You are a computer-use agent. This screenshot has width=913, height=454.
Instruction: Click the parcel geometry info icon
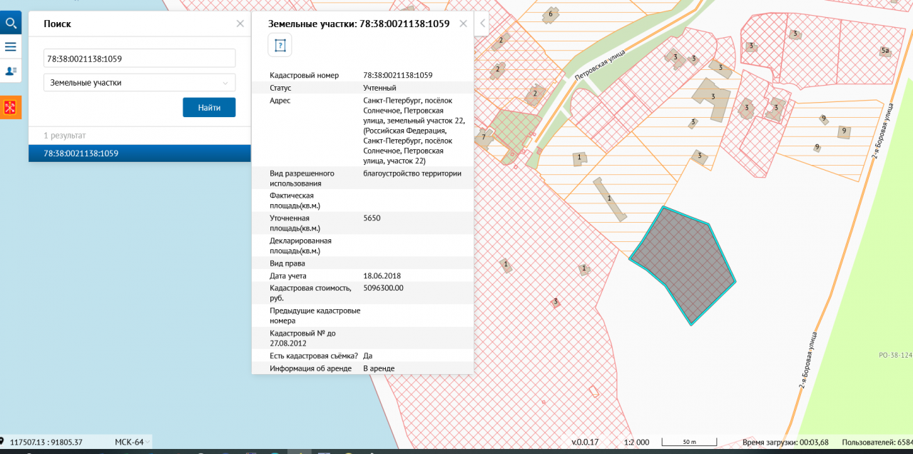click(280, 45)
